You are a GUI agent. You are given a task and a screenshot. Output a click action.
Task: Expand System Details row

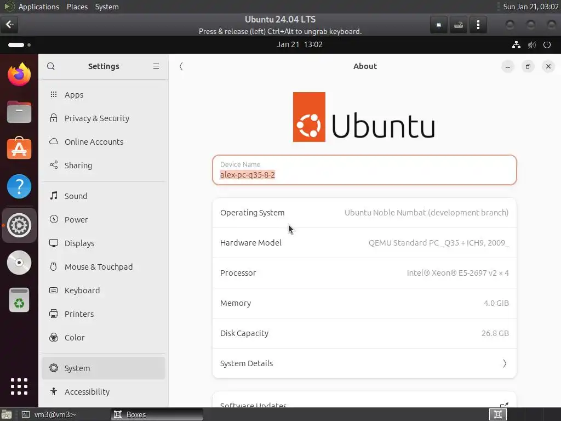coord(364,363)
